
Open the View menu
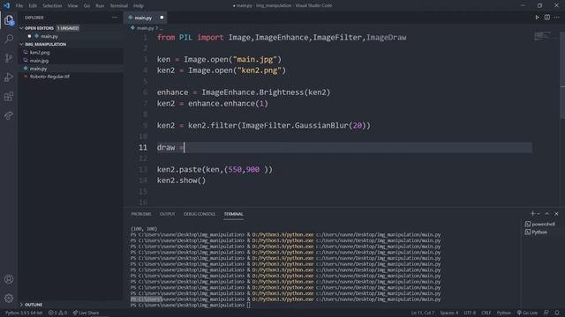pyautogui.click(x=72, y=6)
